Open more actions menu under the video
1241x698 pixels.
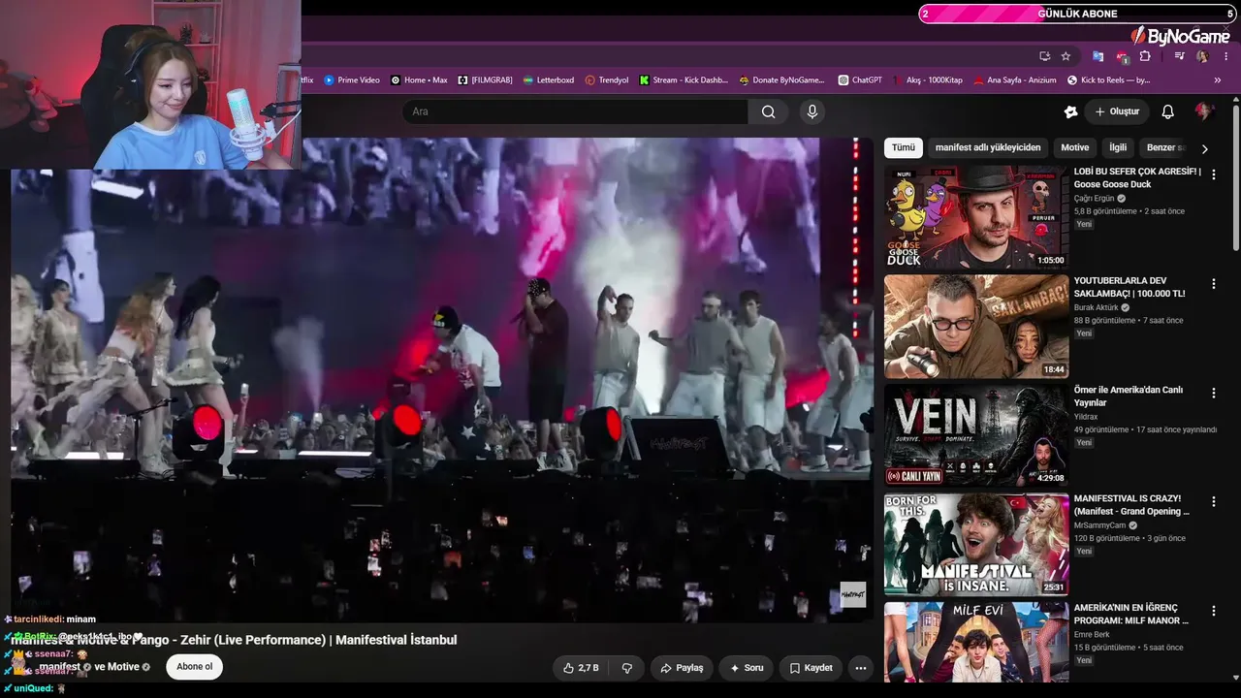[x=860, y=668]
